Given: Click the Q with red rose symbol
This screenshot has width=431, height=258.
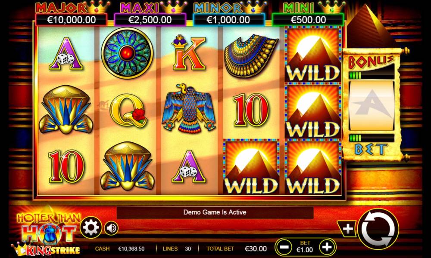Looking at the screenshot, I should pyautogui.click(x=128, y=110).
